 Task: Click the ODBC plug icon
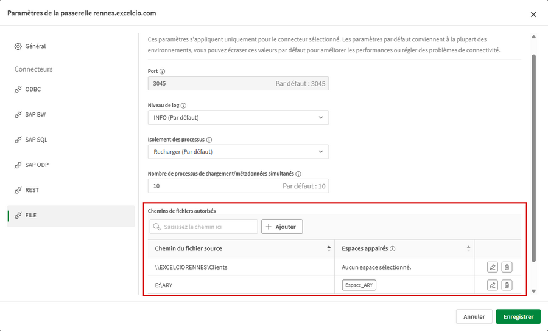[18, 89]
